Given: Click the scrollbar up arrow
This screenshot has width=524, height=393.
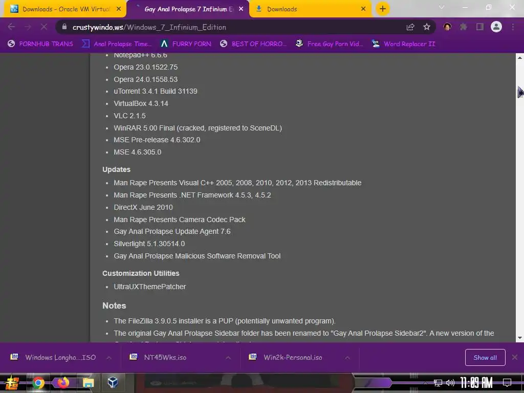Looking at the screenshot, I should click(x=520, y=57).
